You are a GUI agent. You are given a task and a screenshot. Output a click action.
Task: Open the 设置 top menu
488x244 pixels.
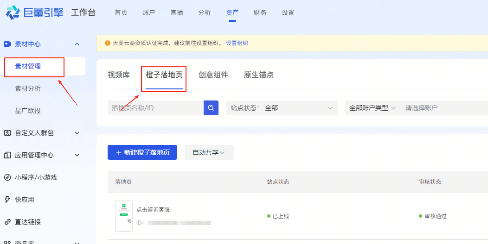pyautogui.click(x=288, y=13)
